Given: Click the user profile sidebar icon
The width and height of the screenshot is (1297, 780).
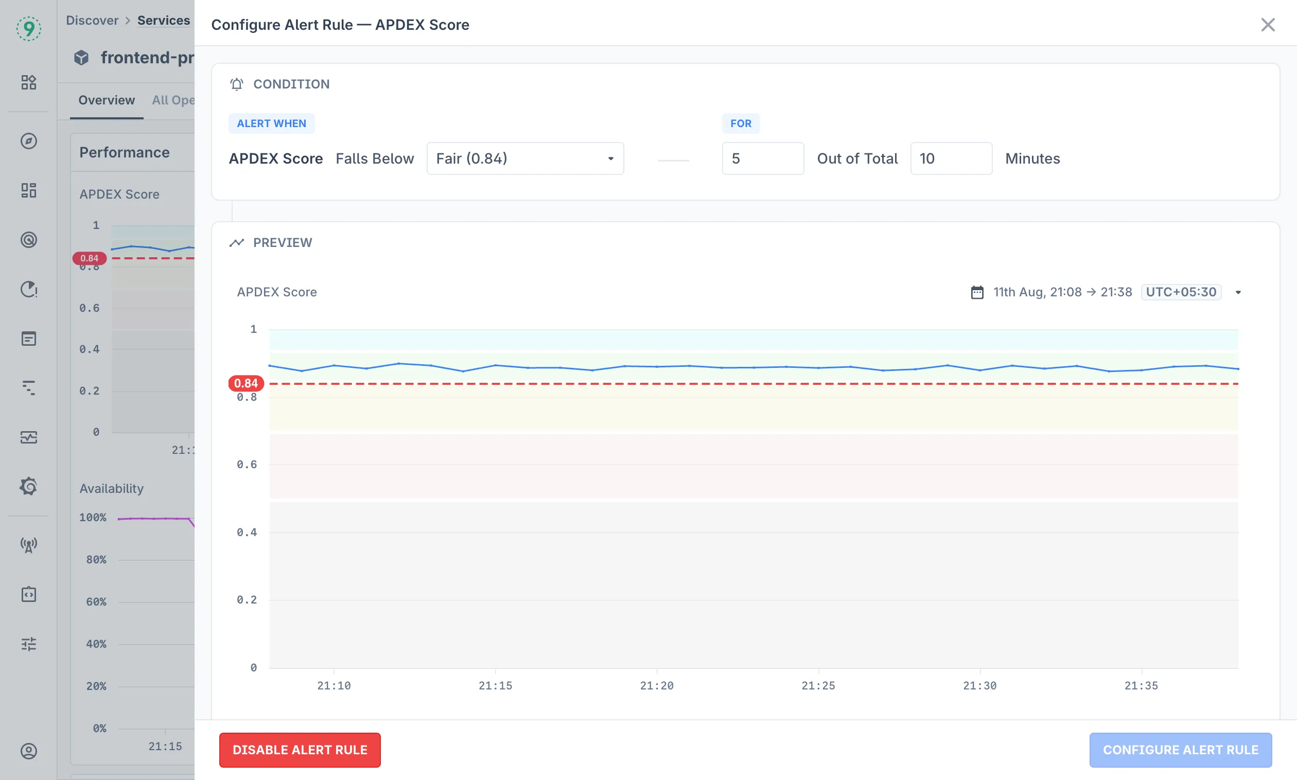Looking at the screenshot, I should (x=28, y=751).
